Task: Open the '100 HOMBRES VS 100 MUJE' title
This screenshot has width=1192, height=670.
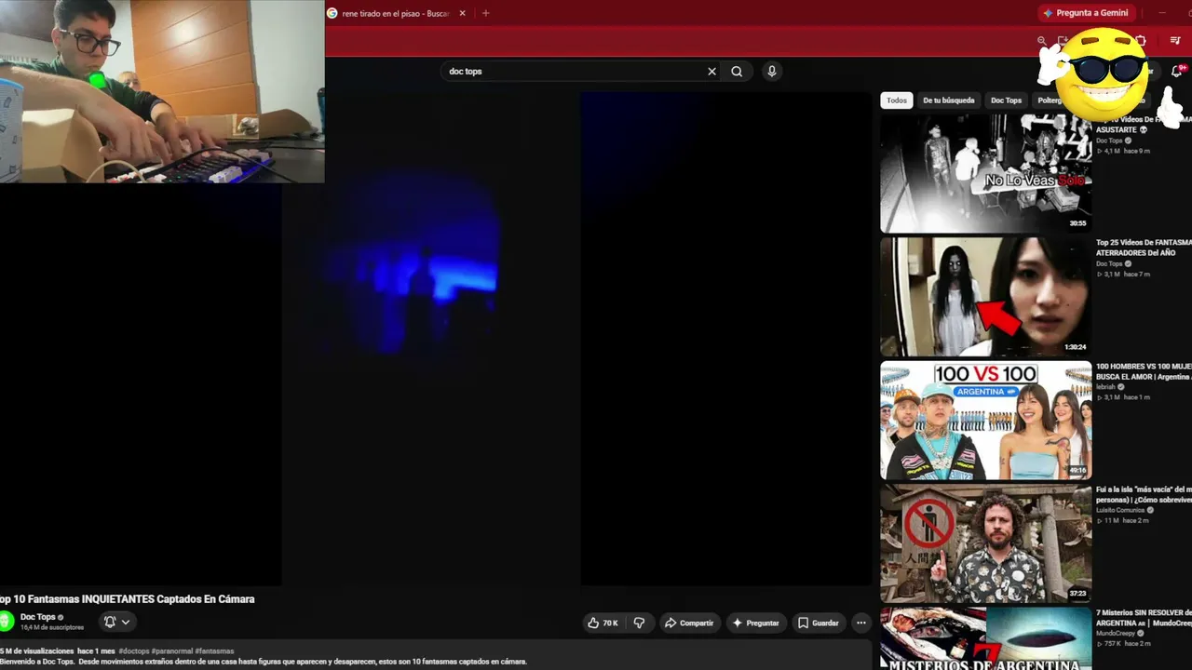Action: [x=1144, y=371]
